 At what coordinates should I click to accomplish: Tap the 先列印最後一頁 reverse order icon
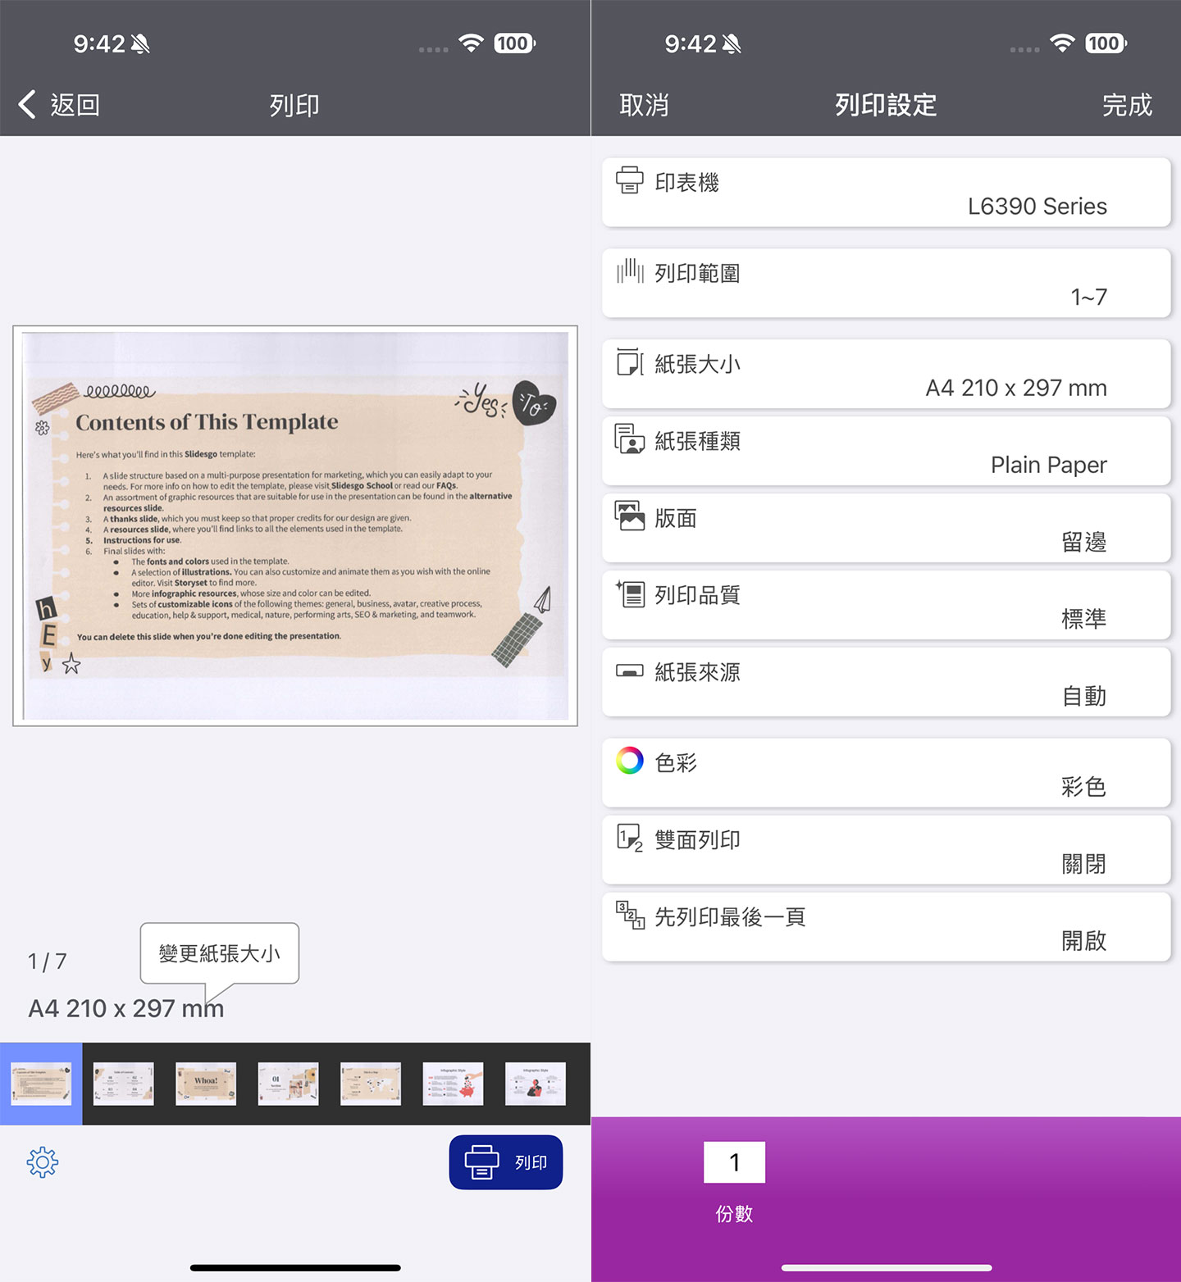coord(630,915)
